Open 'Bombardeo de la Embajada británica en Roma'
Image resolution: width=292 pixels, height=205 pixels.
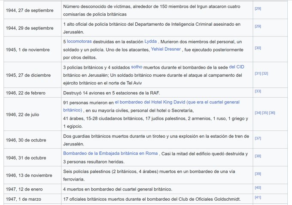[x=110, y=153]
